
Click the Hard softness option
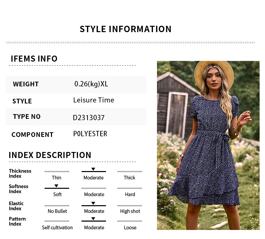[x=130, y=194]
